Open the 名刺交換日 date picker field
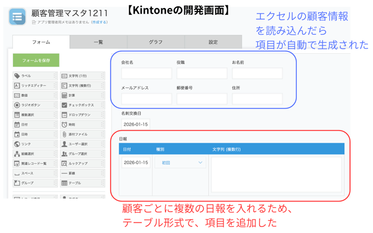 click(x=136, y=124)
